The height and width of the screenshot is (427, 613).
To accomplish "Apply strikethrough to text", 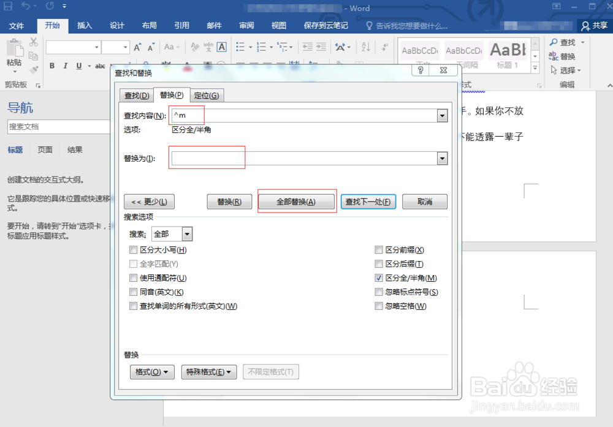I will [100, 66].
